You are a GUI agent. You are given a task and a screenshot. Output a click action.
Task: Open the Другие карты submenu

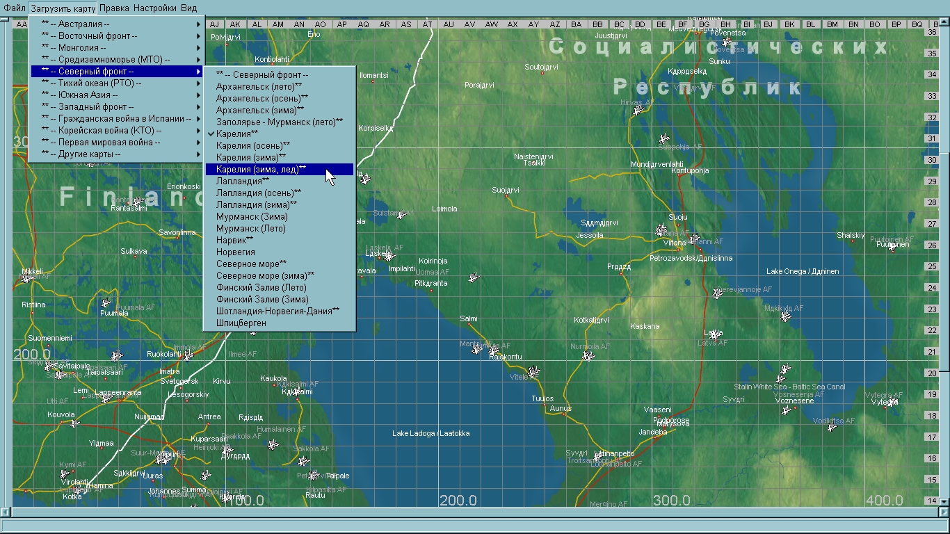click(x=118, y=154)
